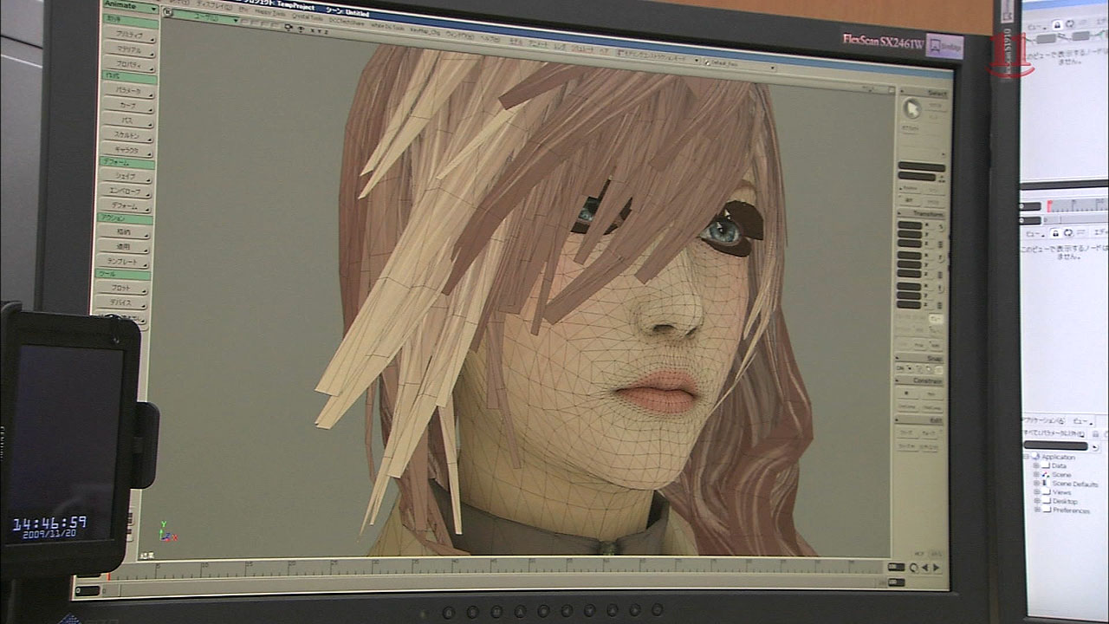
Task: Click the パス button in left panel
Action: 130,120
